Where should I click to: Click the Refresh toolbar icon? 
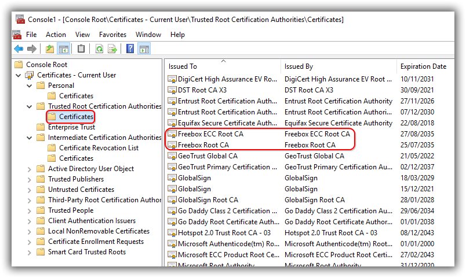point(99,49)
